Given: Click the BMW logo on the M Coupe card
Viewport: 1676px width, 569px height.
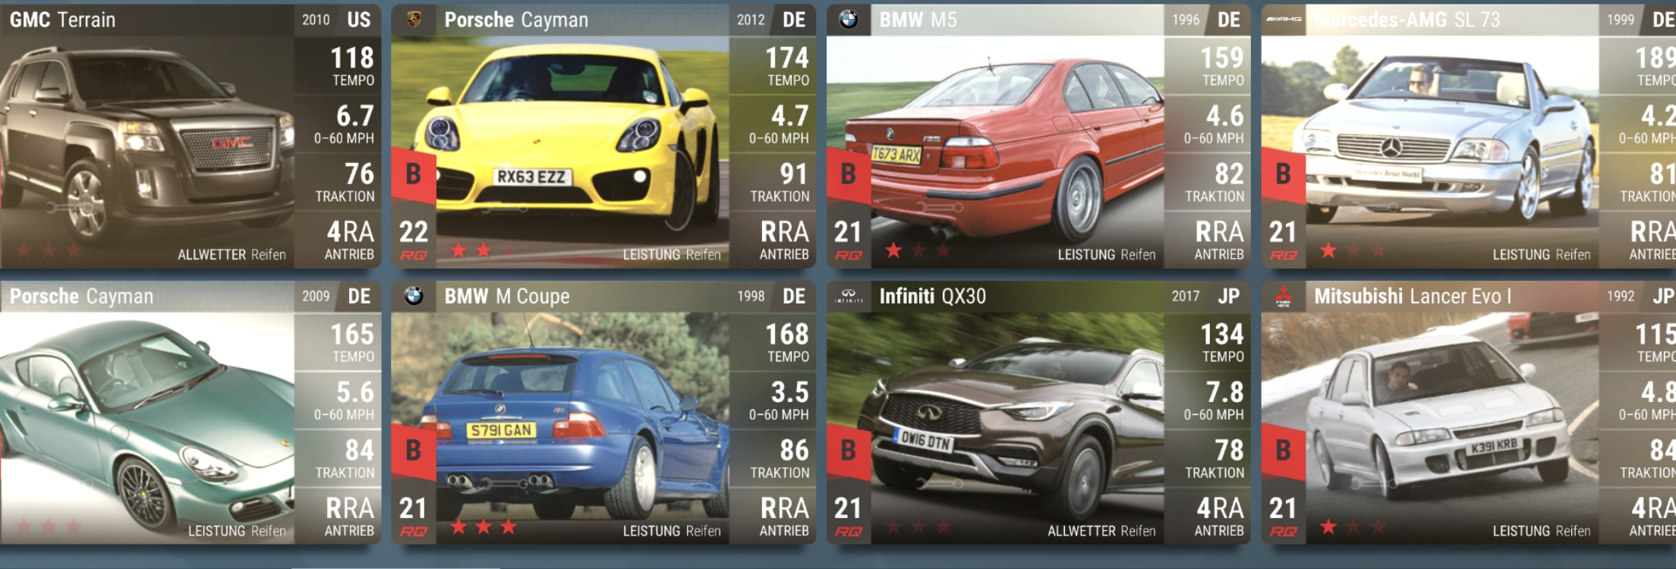Looking at the screenshot, I should click(414, 296).
